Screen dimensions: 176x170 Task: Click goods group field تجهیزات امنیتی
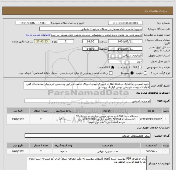point(87,101)
